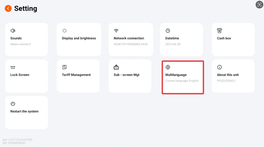This screenshot has height=147, width=264.
Task: Click the globe Multilanguage icon
Action: 168,67
